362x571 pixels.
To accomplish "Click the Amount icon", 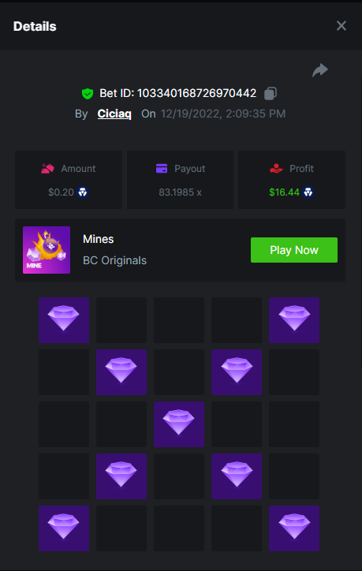I will point(47,169).
